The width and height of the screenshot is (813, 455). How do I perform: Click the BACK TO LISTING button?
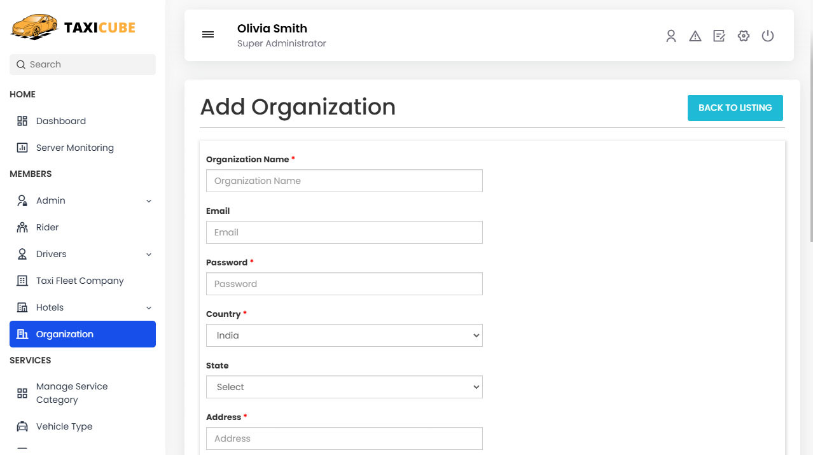tap(735, 108)
